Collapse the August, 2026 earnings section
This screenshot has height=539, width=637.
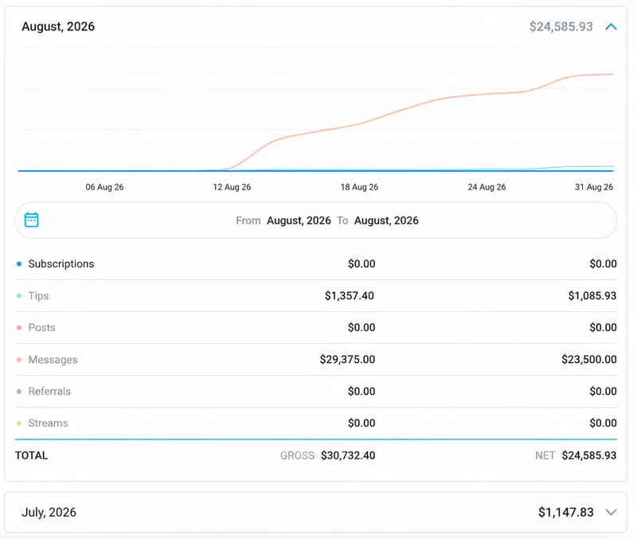pyautogui.click(x=611, y=27)
